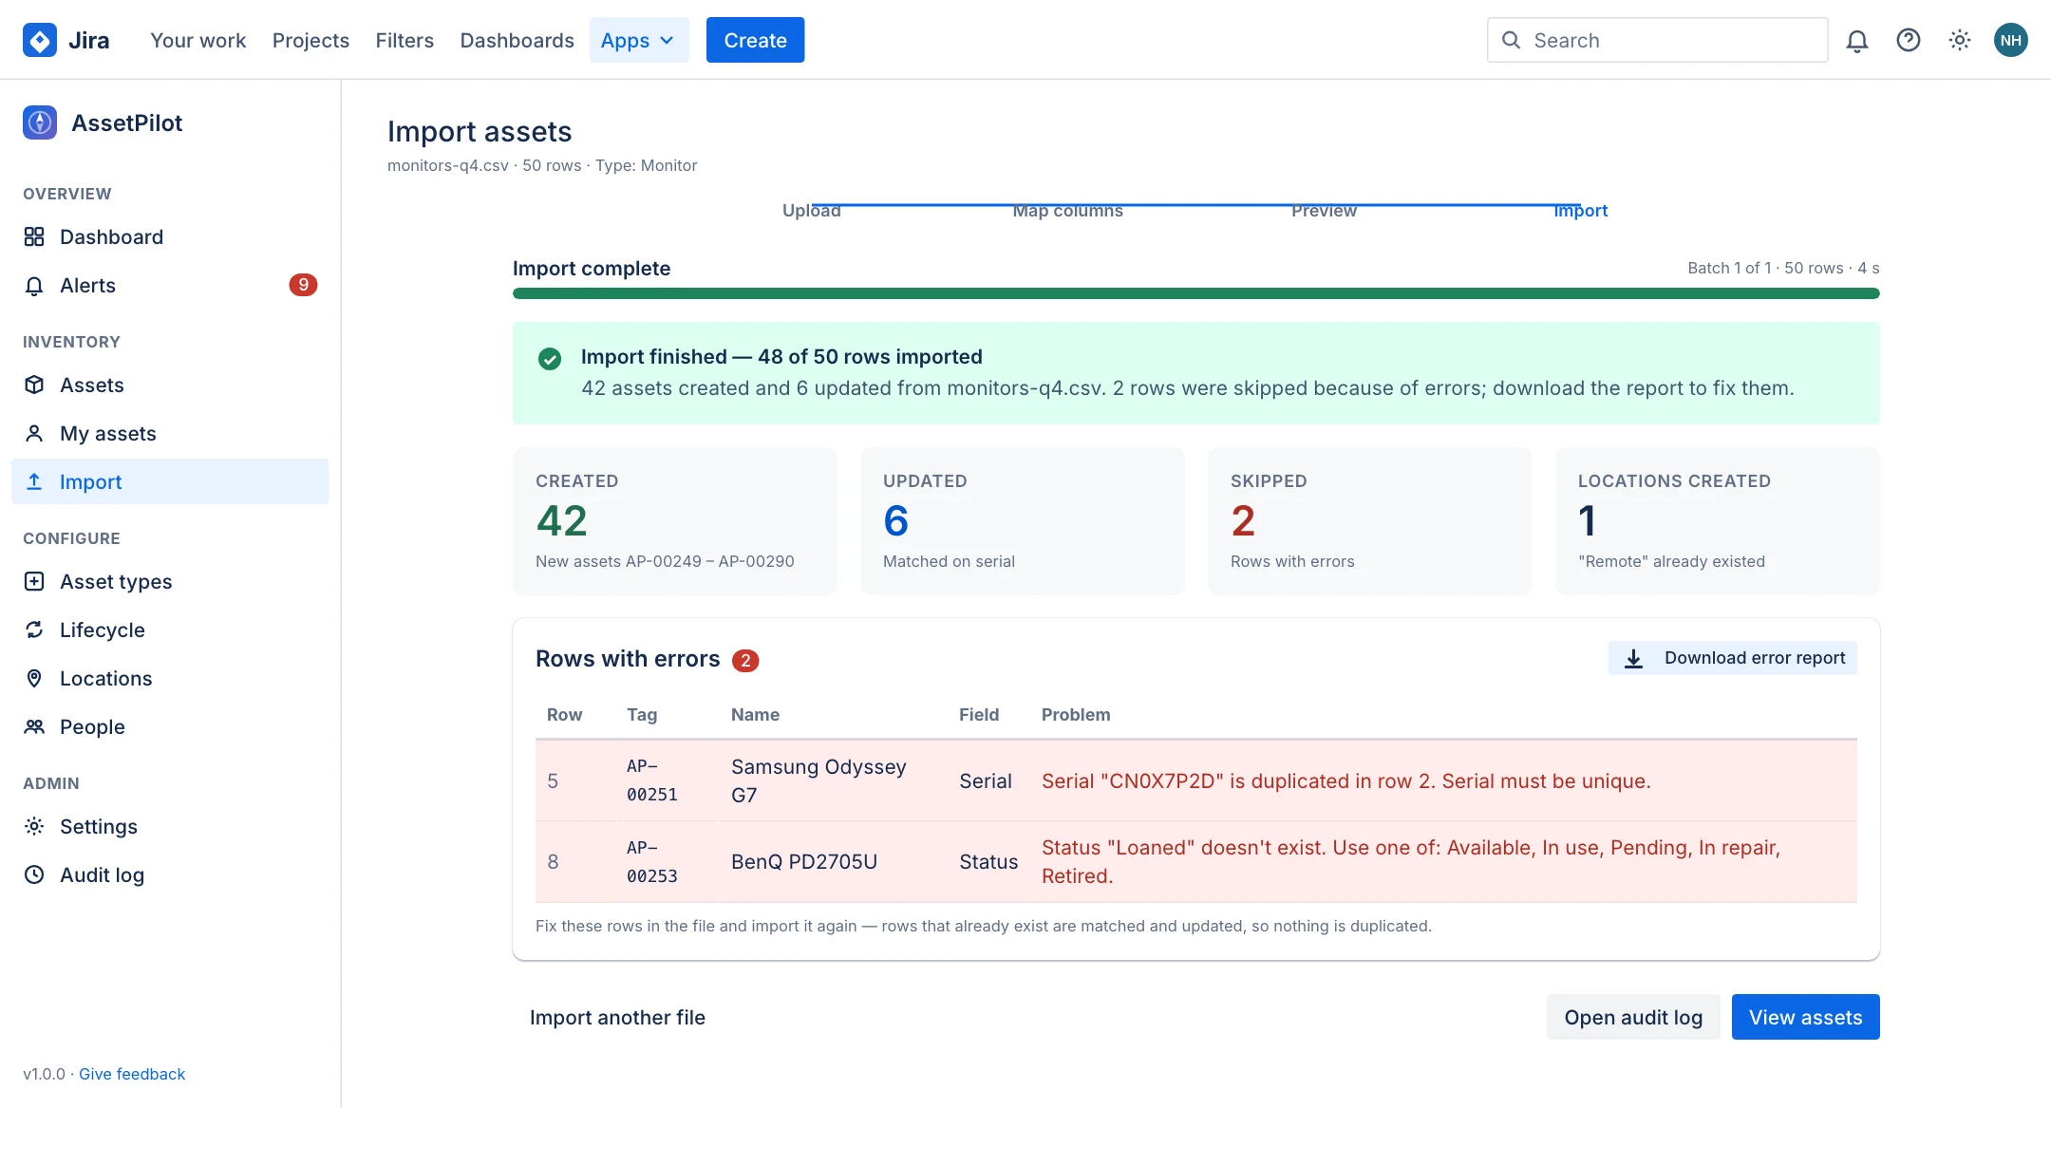This screenshot has height=1165, width=2051.
Task: Click the Jira logo icon
Action: click(x=40, y=40)
